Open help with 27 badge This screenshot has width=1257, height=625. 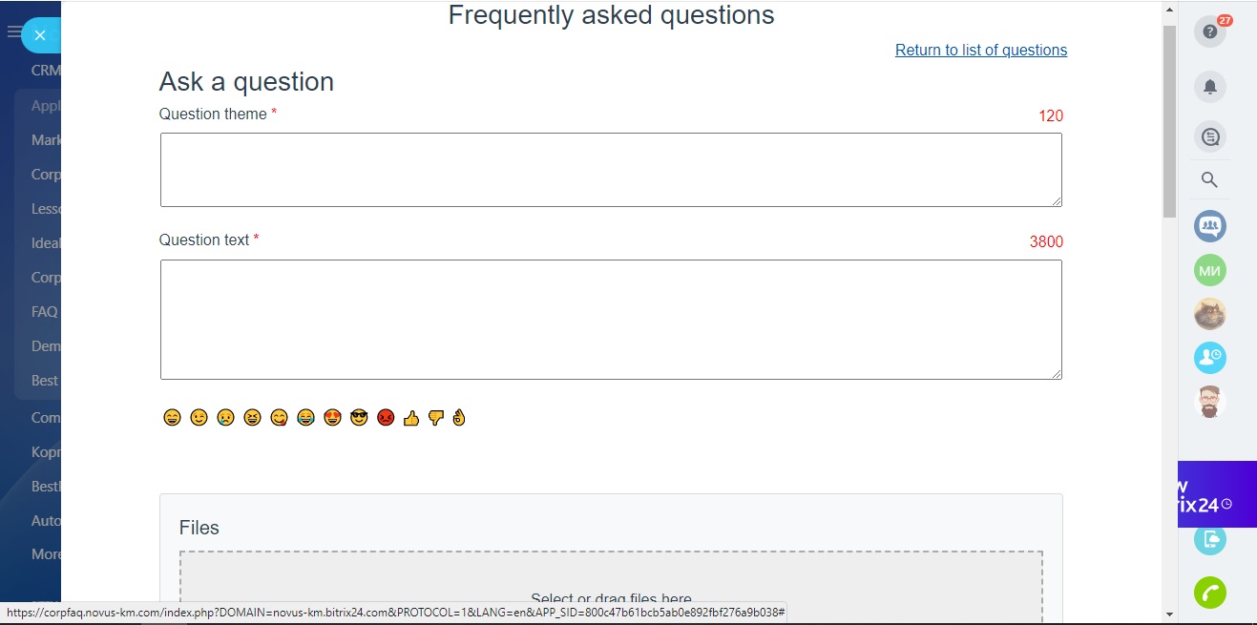(x=1210, y=31)
